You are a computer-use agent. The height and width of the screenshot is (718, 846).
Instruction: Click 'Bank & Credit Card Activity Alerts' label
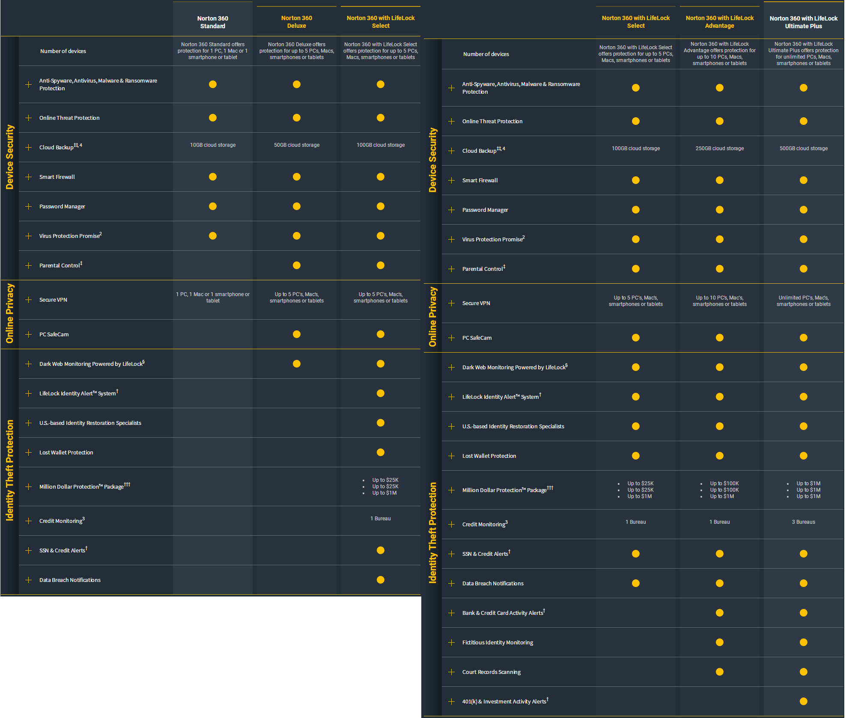pyautogui.click(x=503, y=612)
